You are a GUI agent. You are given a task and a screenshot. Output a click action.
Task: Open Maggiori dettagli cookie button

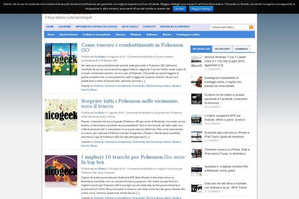(201, 9)
